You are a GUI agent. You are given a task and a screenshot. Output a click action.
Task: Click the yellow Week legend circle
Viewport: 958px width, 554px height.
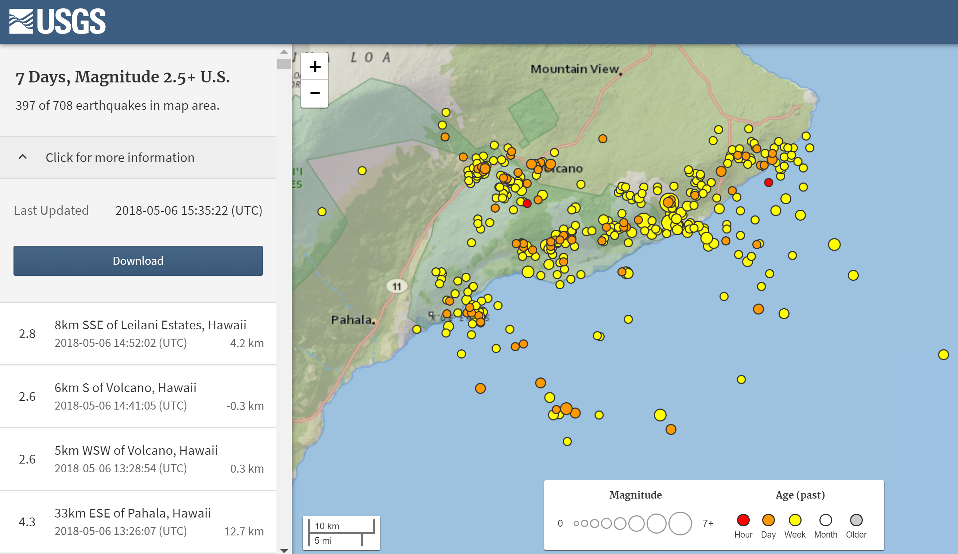click(x=795, y=520)
